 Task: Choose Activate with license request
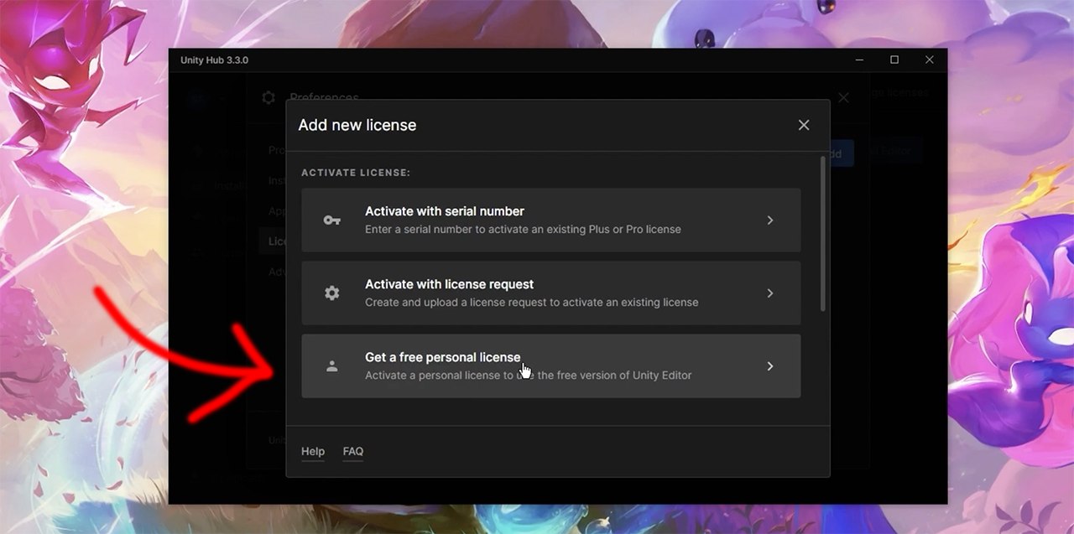[x=550, y=293]
